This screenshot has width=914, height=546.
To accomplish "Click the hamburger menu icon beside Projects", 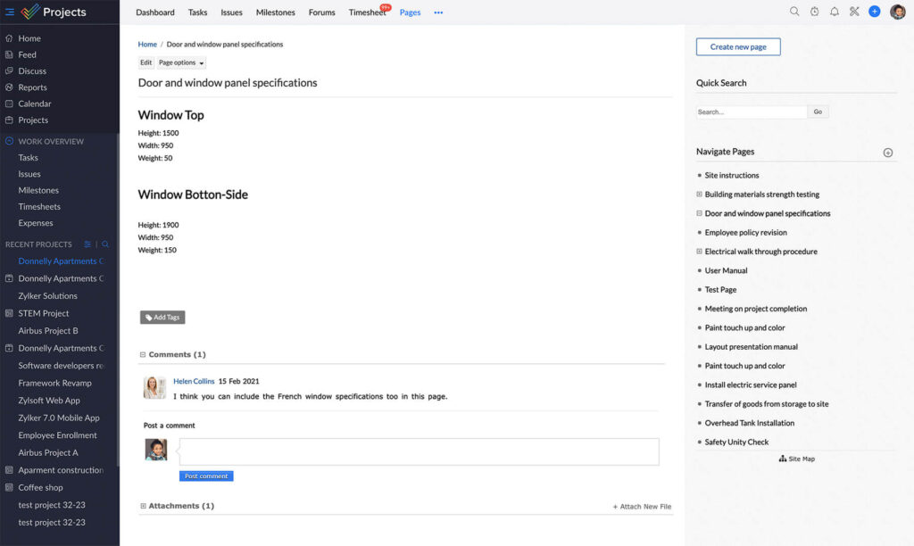I will pos(10,12).
